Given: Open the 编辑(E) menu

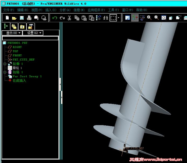Looking at the screenshot, I should coord(23,10).
